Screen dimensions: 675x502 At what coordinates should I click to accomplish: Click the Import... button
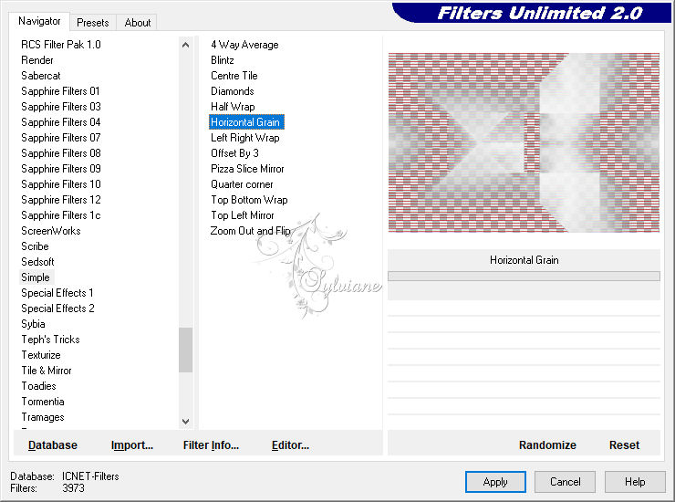132,445
